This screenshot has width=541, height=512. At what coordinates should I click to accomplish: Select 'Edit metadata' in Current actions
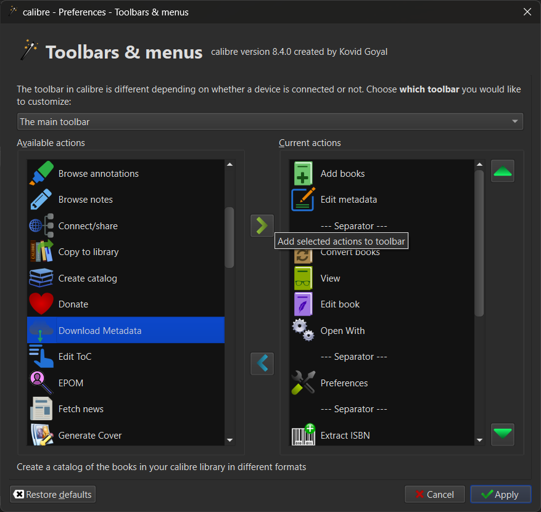pos(382,200)
